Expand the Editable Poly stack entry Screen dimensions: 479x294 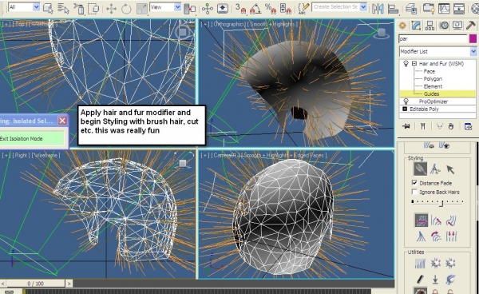coord(405,109)
